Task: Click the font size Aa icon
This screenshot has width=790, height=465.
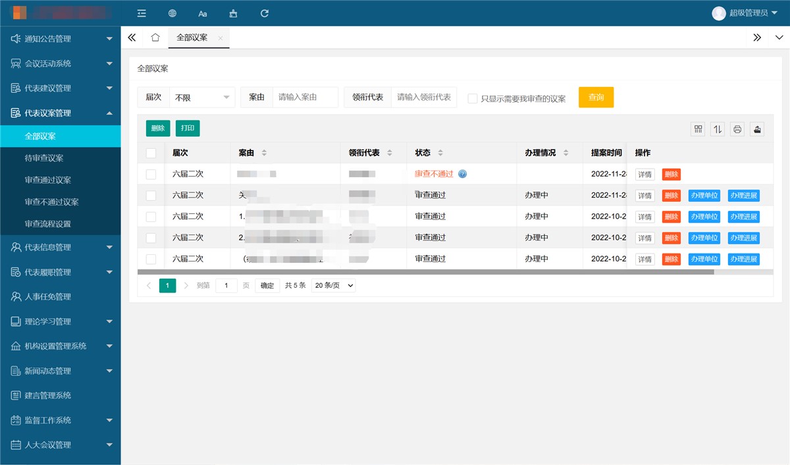Action: click(202, 13)
